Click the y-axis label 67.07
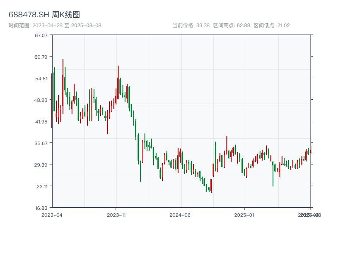The width and height of the screenshot is (345, 259). 41,35
